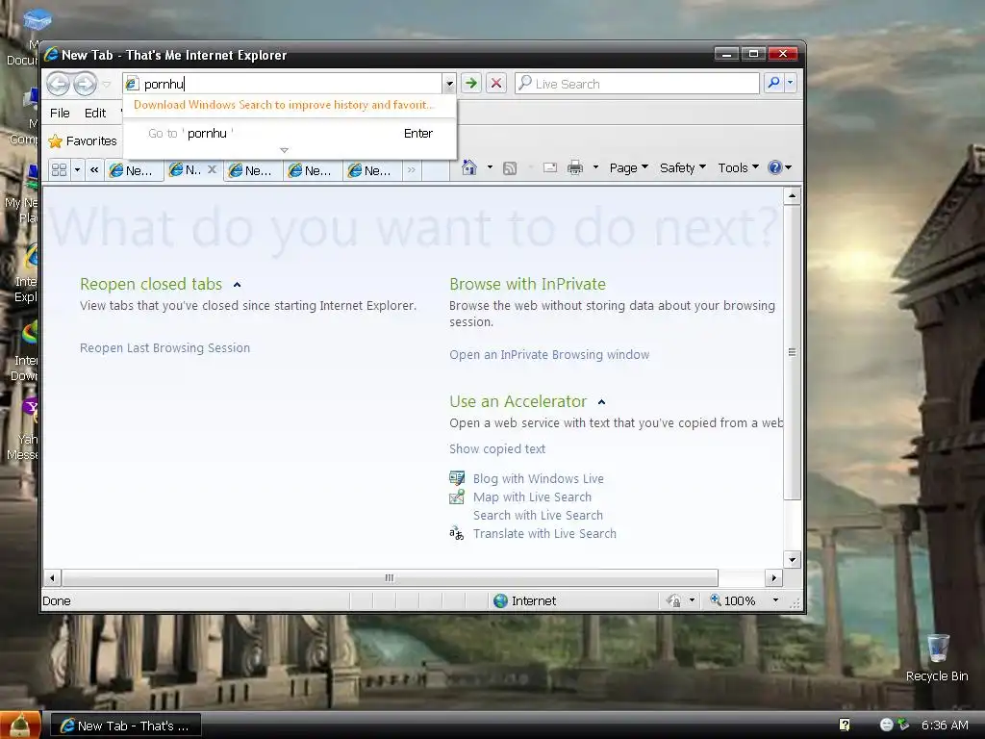Screen dimensions: 985x739
Task: Select the 'Go to' autocomplete row
Action: point(290,133)
